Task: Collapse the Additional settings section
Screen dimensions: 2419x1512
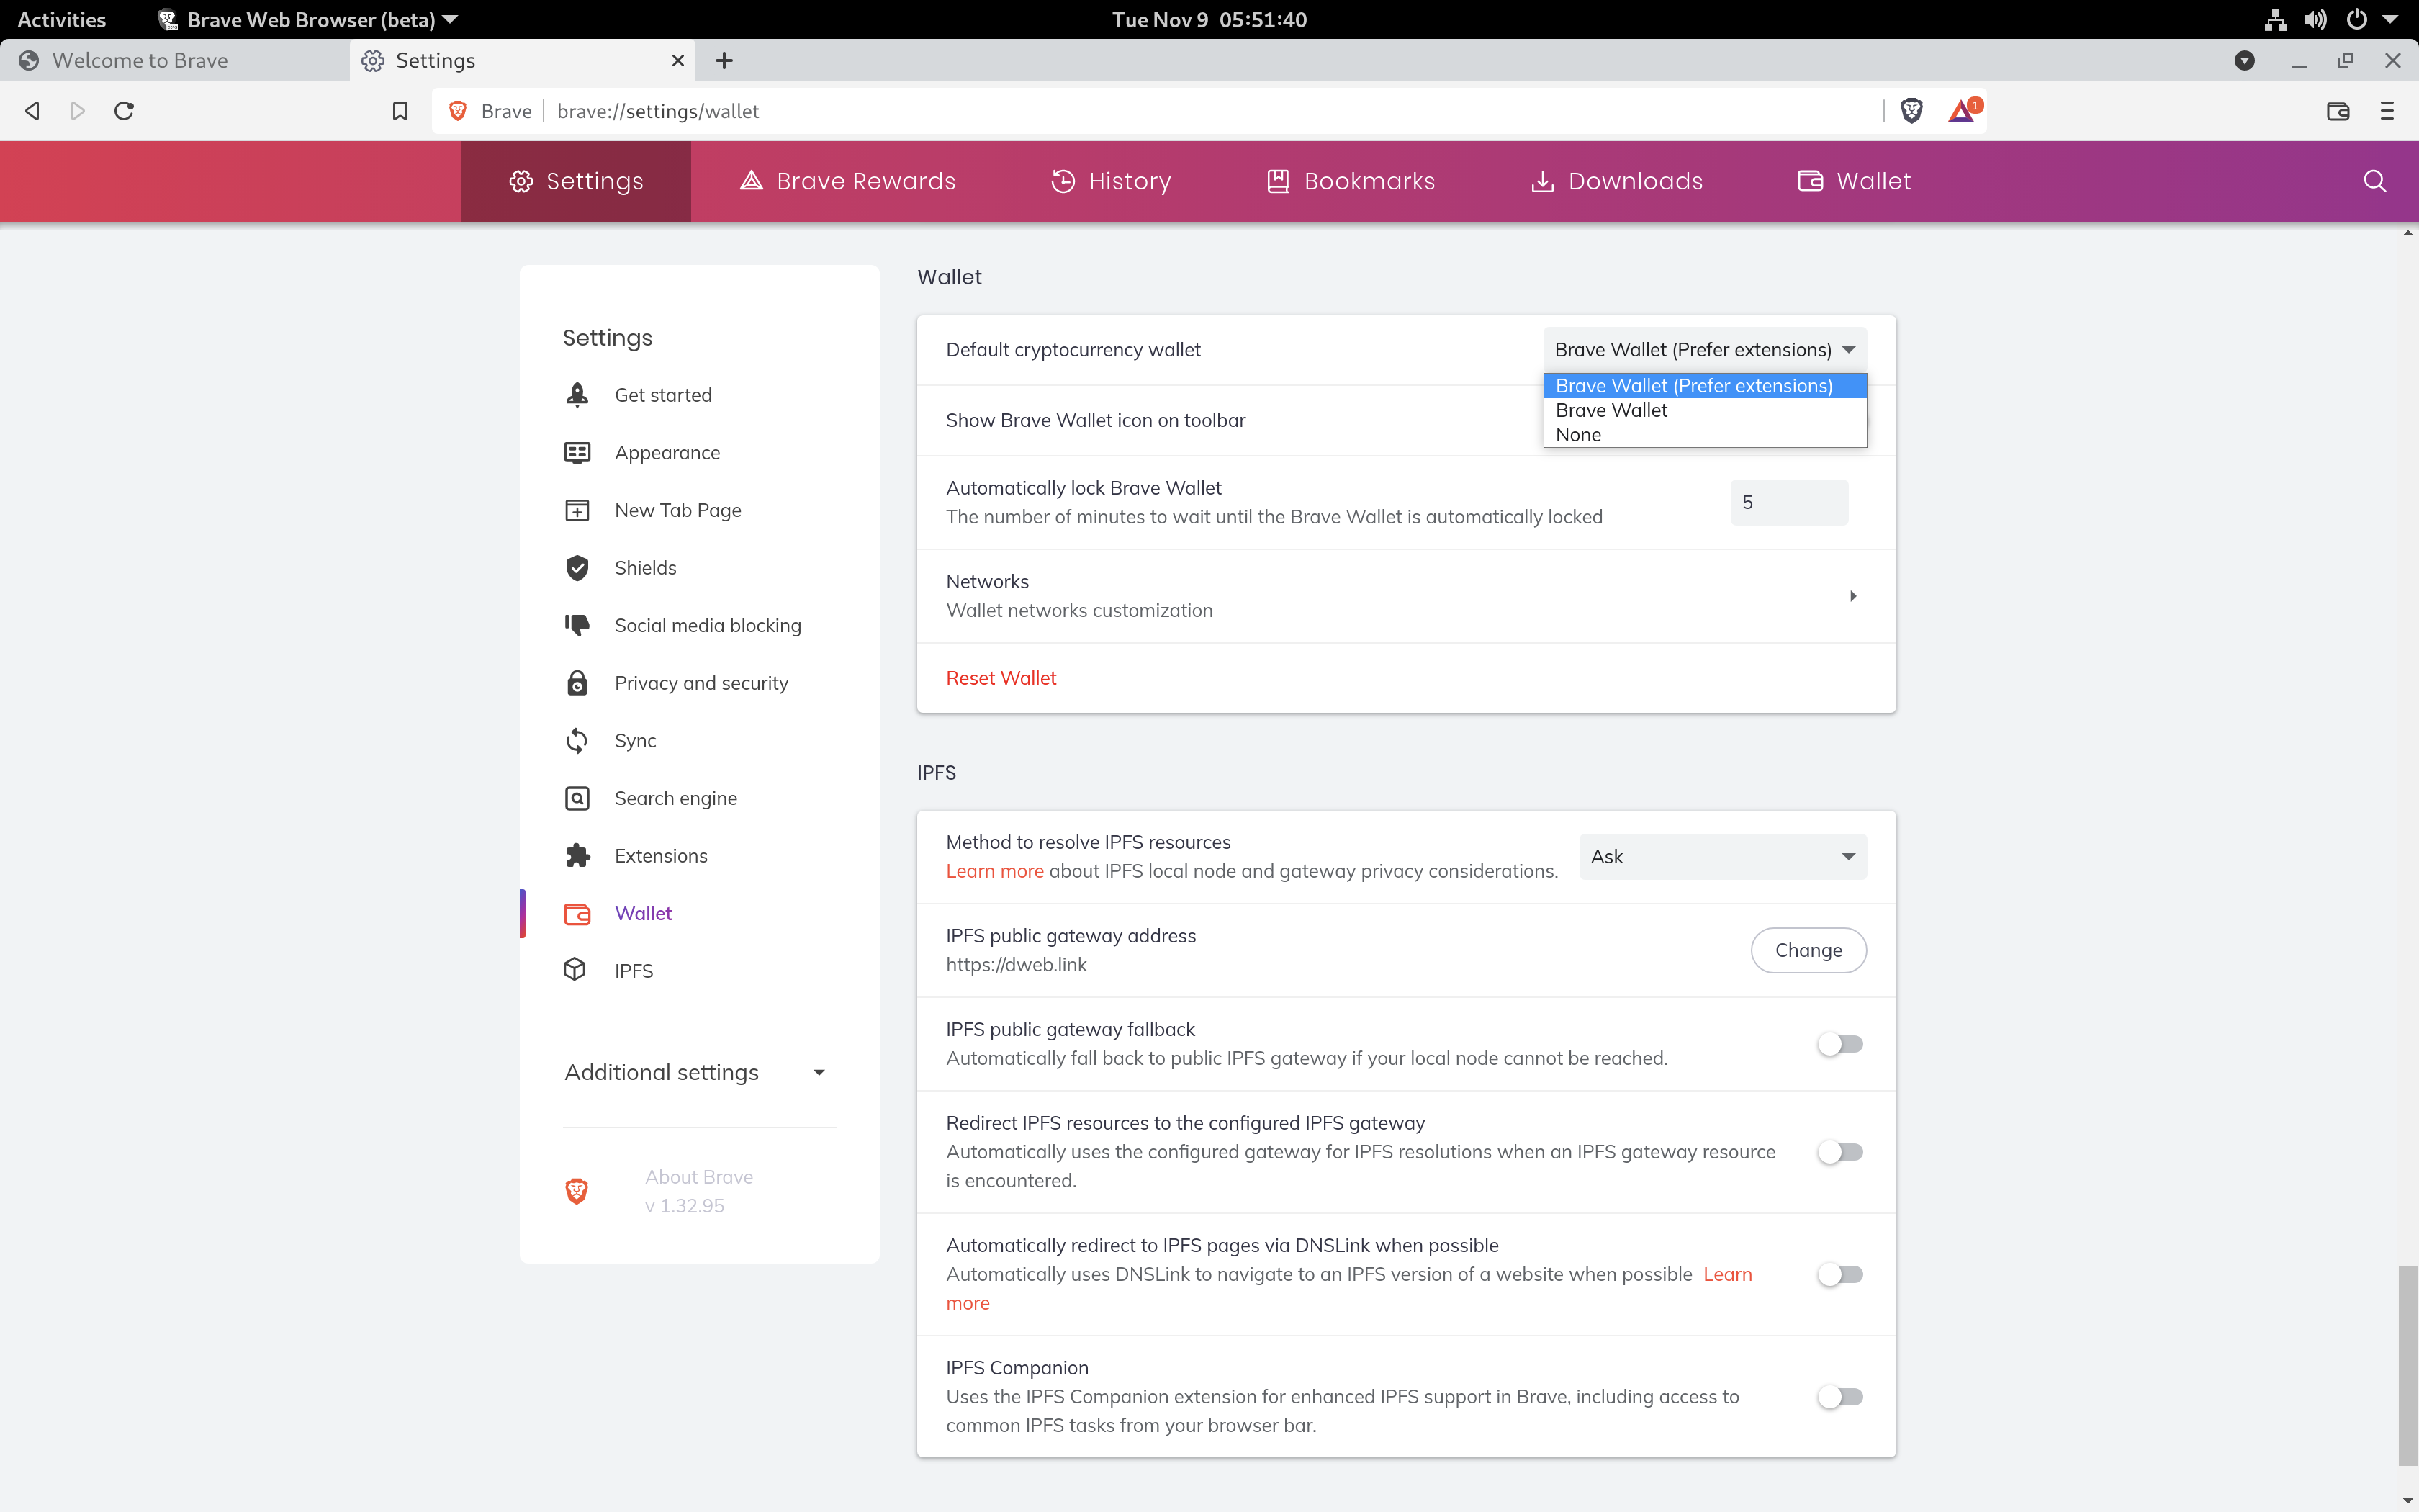Action: point(819,1071)
